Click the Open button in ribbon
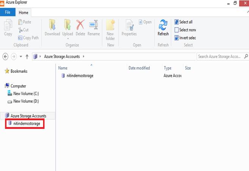The height and width of the screenshot is (171, 249). 145,22
